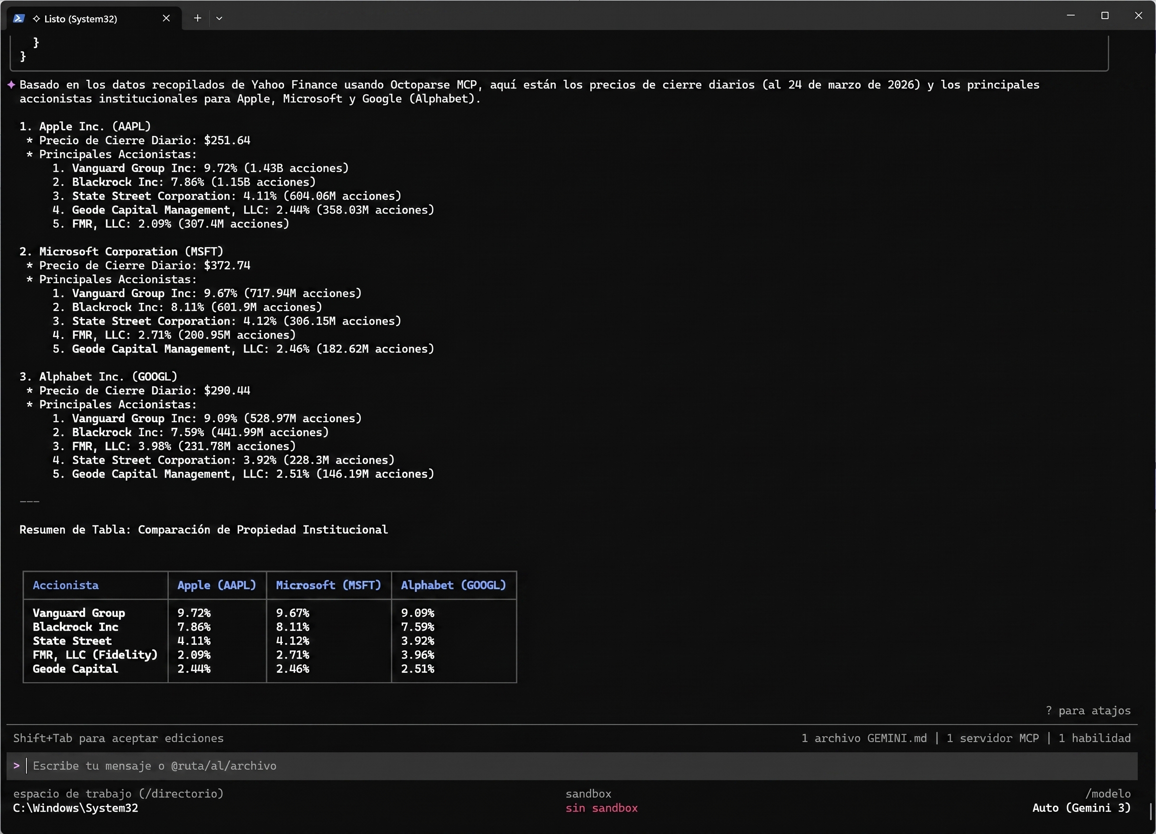The height and width of the screenshot is (834, 1156).
Task: Click 'sin sandbox' status text
Action: 601,808
